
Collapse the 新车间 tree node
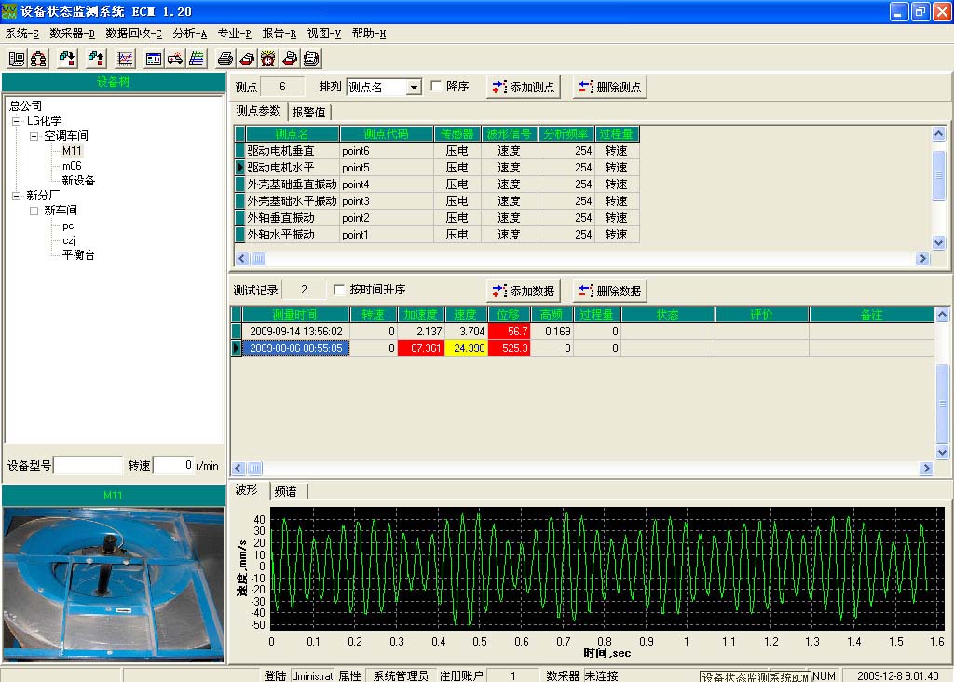pos(34,210)
